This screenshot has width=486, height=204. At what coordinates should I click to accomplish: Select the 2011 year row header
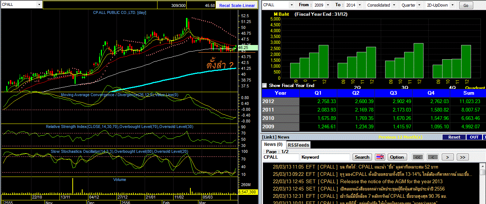pos(281,110)
